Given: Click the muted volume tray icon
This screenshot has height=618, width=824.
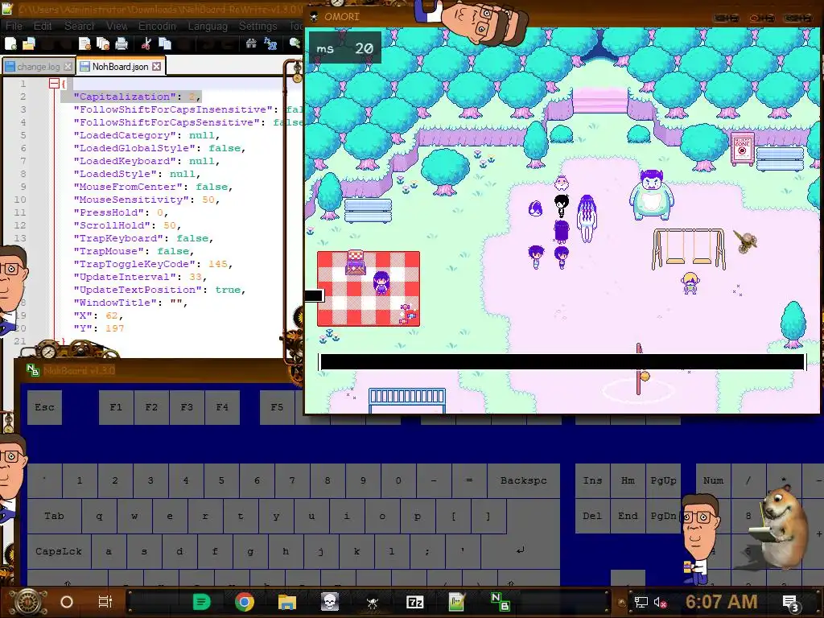Looking at the screenshot, I should [x=660, y=602].
